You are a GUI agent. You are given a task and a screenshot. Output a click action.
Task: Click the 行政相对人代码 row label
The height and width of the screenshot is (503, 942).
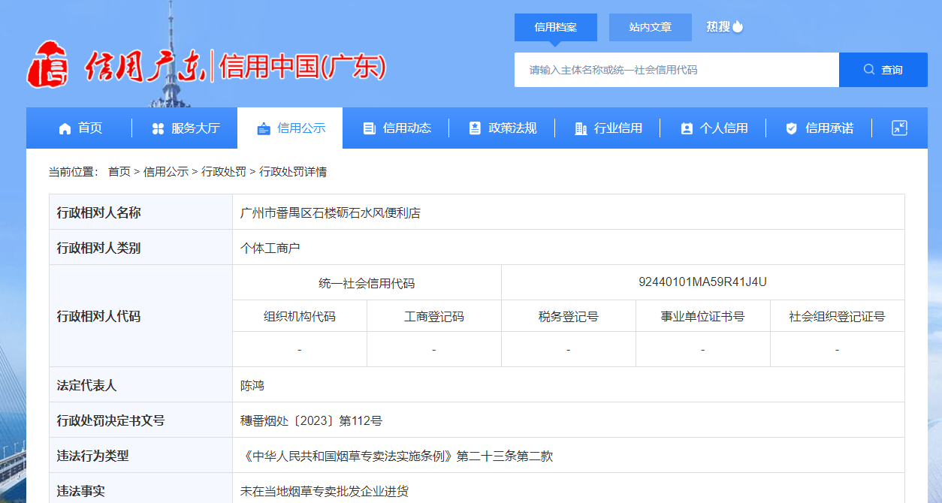click(99, 316)
